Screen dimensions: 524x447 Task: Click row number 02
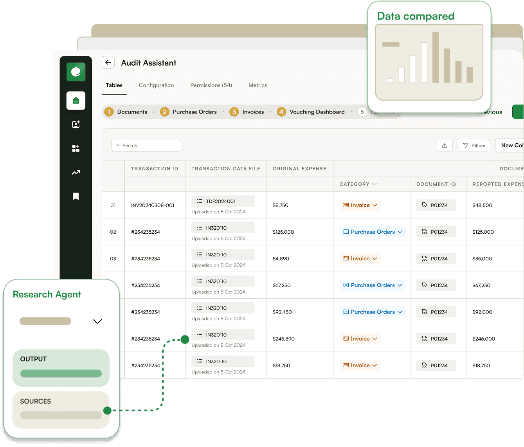coord(113,232)
